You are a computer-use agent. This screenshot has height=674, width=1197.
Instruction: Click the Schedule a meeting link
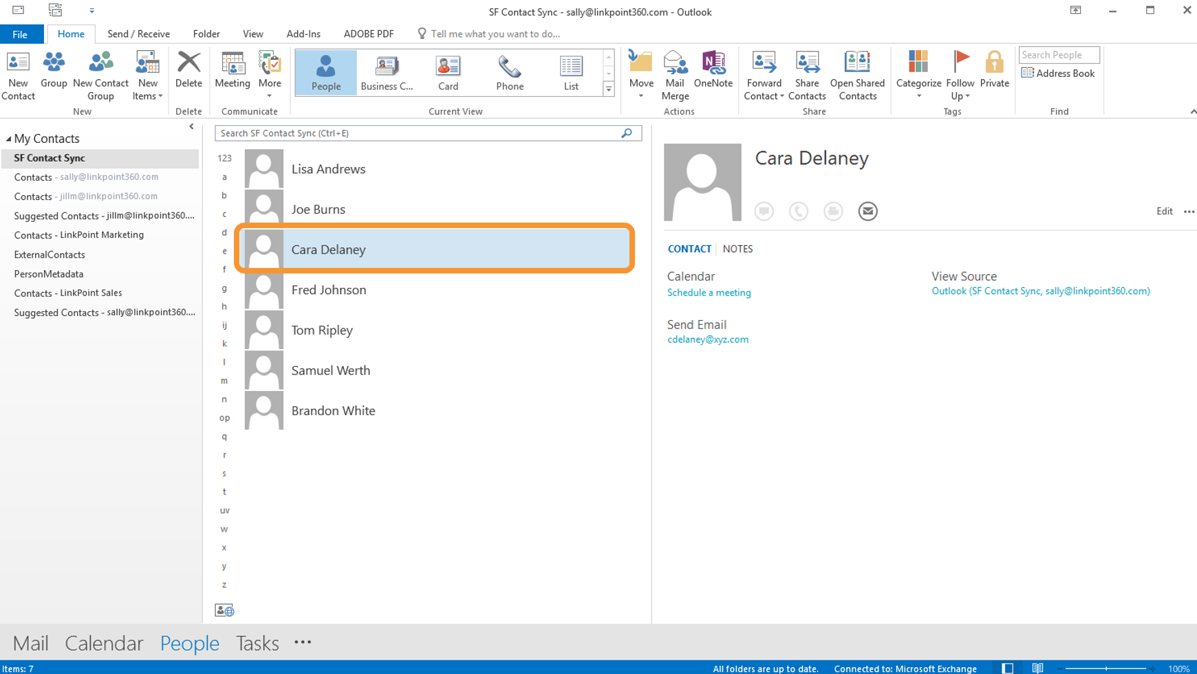pyautogui.click(x=709, y=293)
